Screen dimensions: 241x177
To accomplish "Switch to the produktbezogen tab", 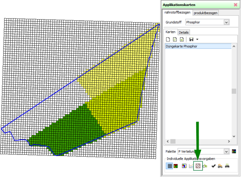I will pos(206,13).
